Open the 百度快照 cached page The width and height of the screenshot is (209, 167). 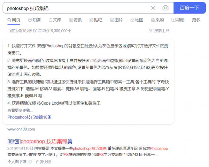click(x=43, y=162)
